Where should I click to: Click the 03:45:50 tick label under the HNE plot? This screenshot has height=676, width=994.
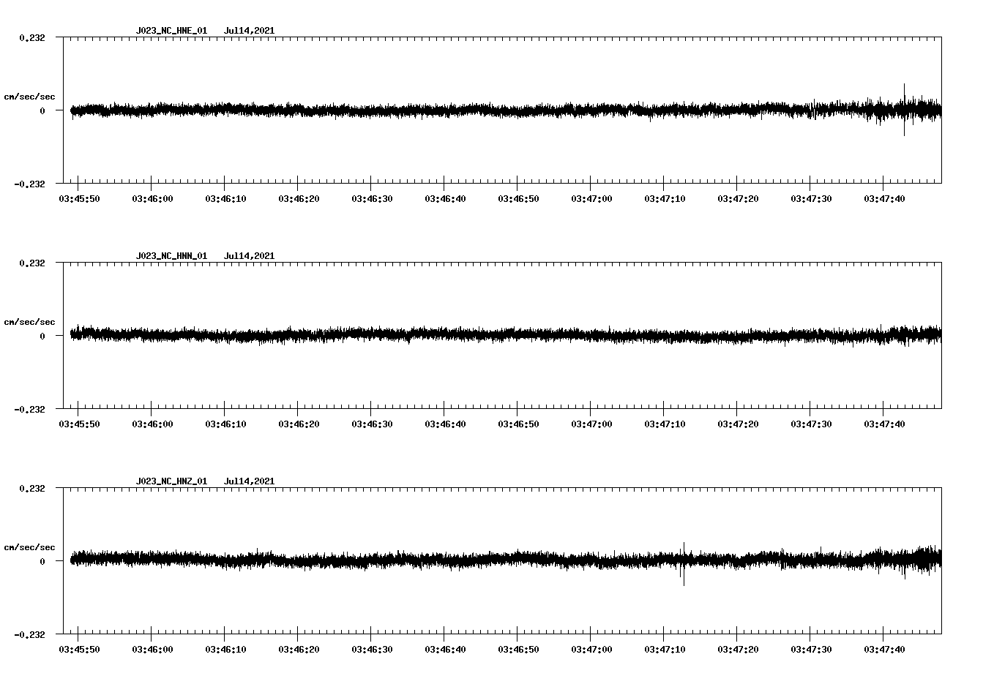pyautogui.click(x=80, y=197)
